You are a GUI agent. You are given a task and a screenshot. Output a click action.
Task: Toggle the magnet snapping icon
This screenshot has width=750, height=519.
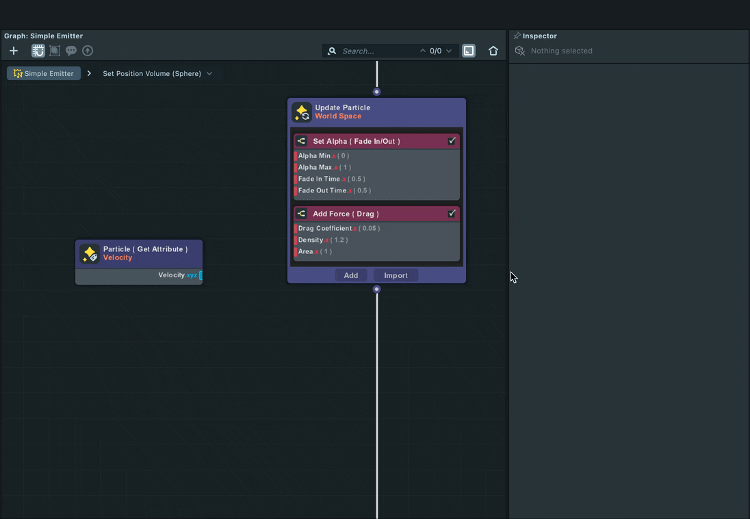[38, 51]
